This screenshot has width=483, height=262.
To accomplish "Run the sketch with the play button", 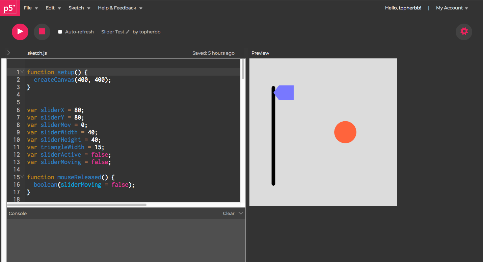I will [x=20, y=32].
